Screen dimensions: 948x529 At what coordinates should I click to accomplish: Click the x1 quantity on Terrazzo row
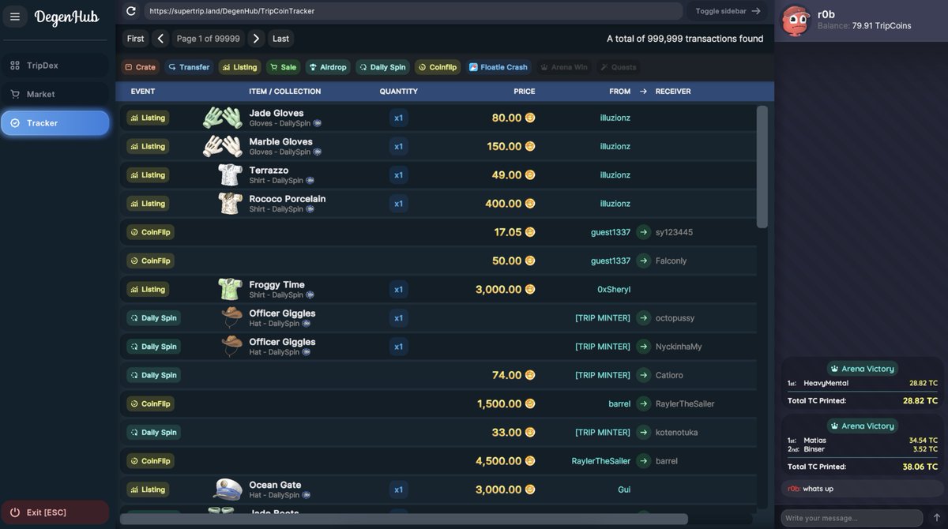pos(398,175)
